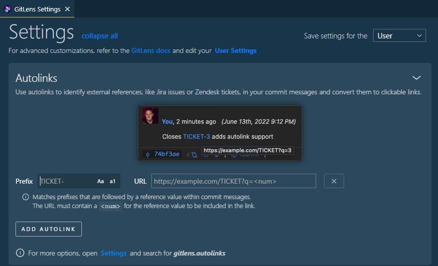Click the commit author avatar thumbnail
This screenshot has height=266, width=438.
pos(150,116)
